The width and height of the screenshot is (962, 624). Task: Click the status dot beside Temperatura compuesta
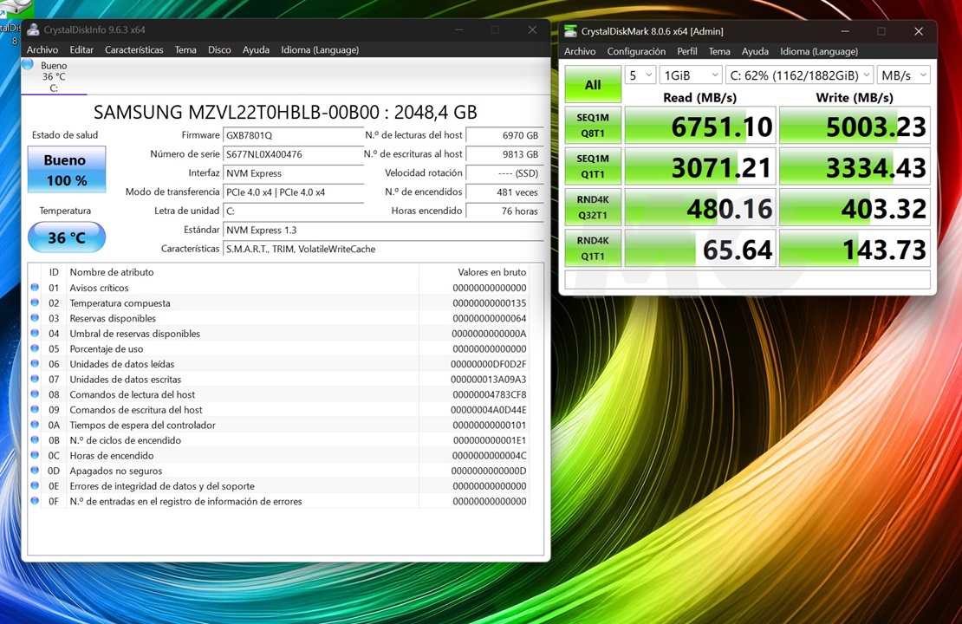(35, 303)
